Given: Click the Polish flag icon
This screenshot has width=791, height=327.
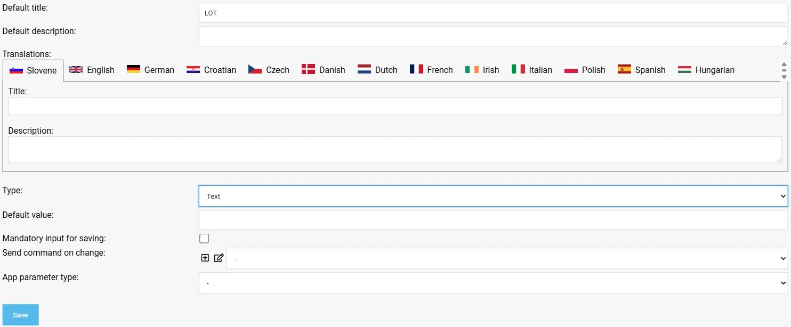Looking at the screenshot, I should pyautogui.click(x=571, y=69).
